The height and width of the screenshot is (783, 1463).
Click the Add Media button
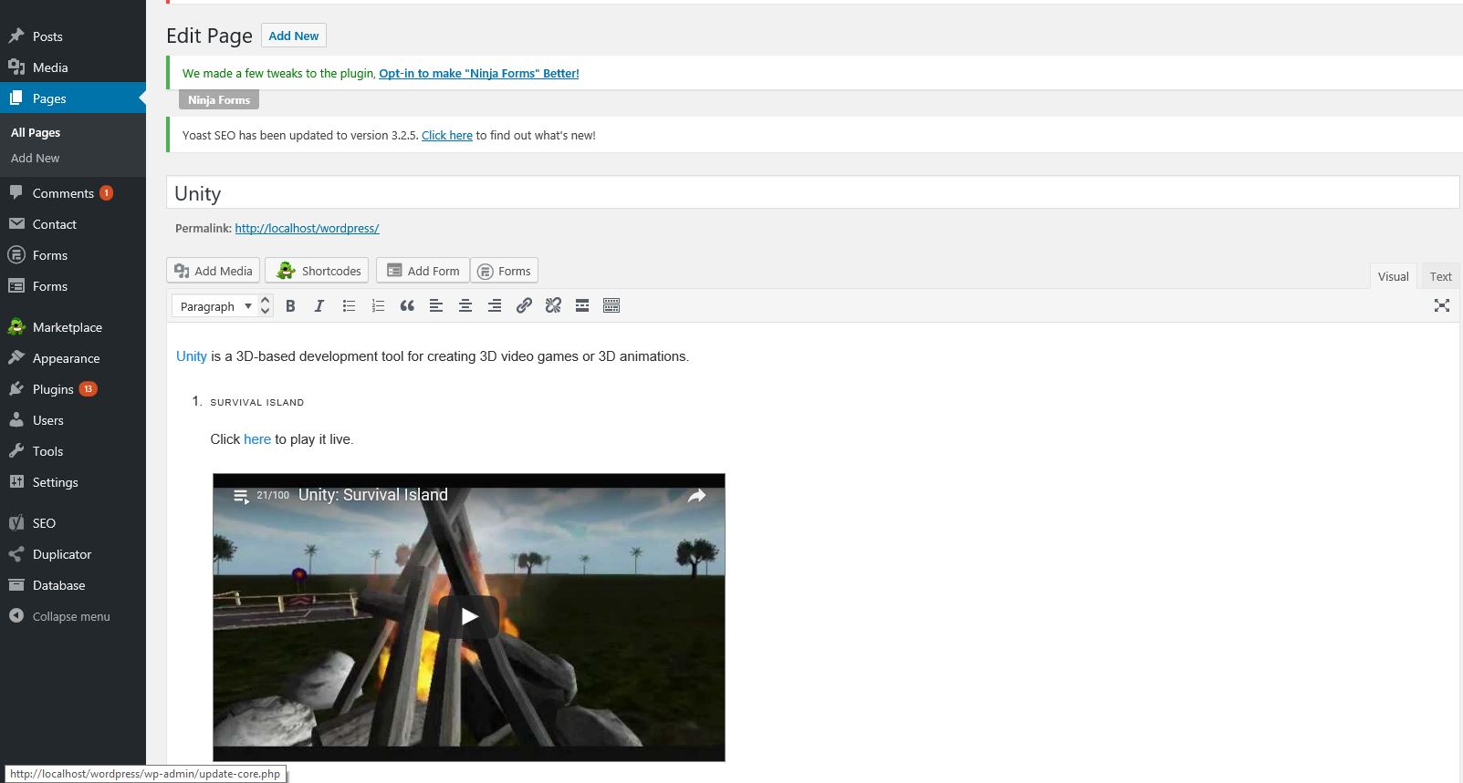coord(214,271)
